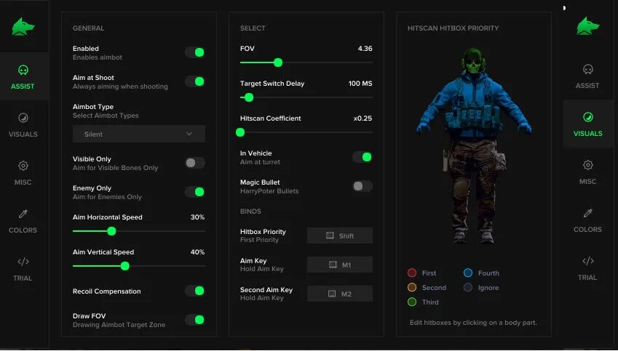
Task: Select the Misc gear icon in right sidebar
Action: click(x=587, y=165)
